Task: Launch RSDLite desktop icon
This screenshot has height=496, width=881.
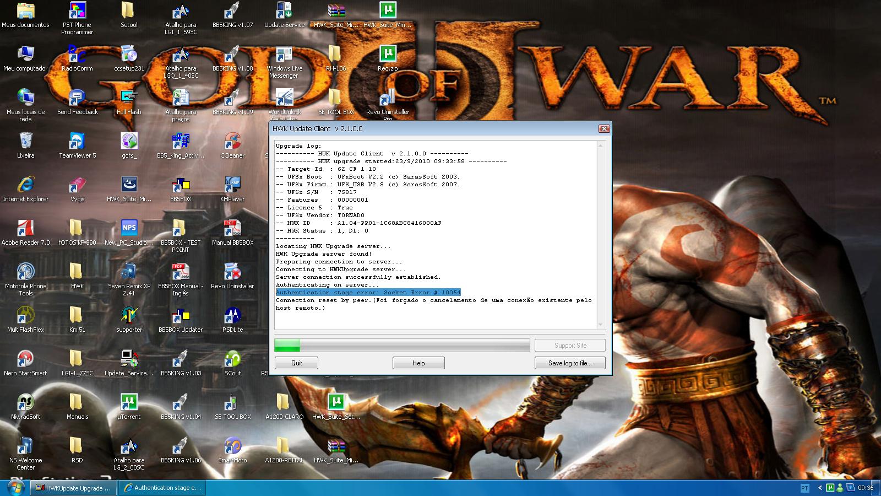Action: (x=232, y=320)
